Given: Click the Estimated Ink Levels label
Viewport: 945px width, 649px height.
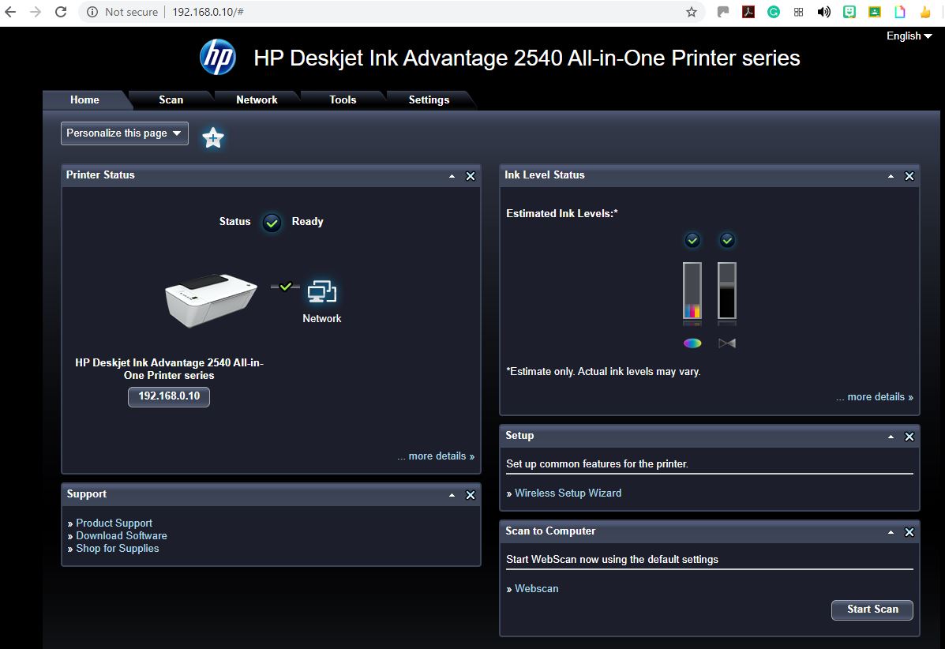Looking at the screenshot, I should click(x=561, y=213).
